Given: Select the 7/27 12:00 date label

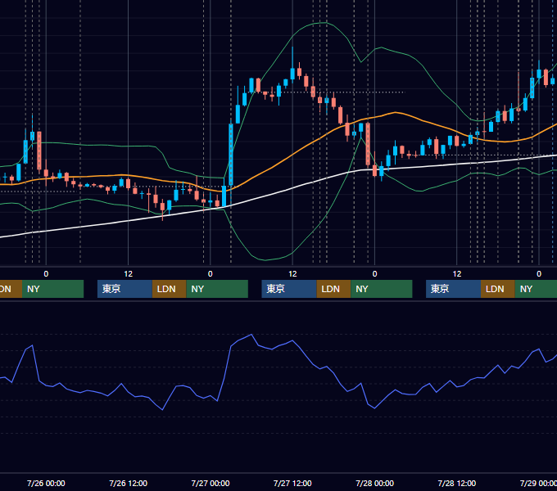Looking at the screenshot, I should click(292, 483).
